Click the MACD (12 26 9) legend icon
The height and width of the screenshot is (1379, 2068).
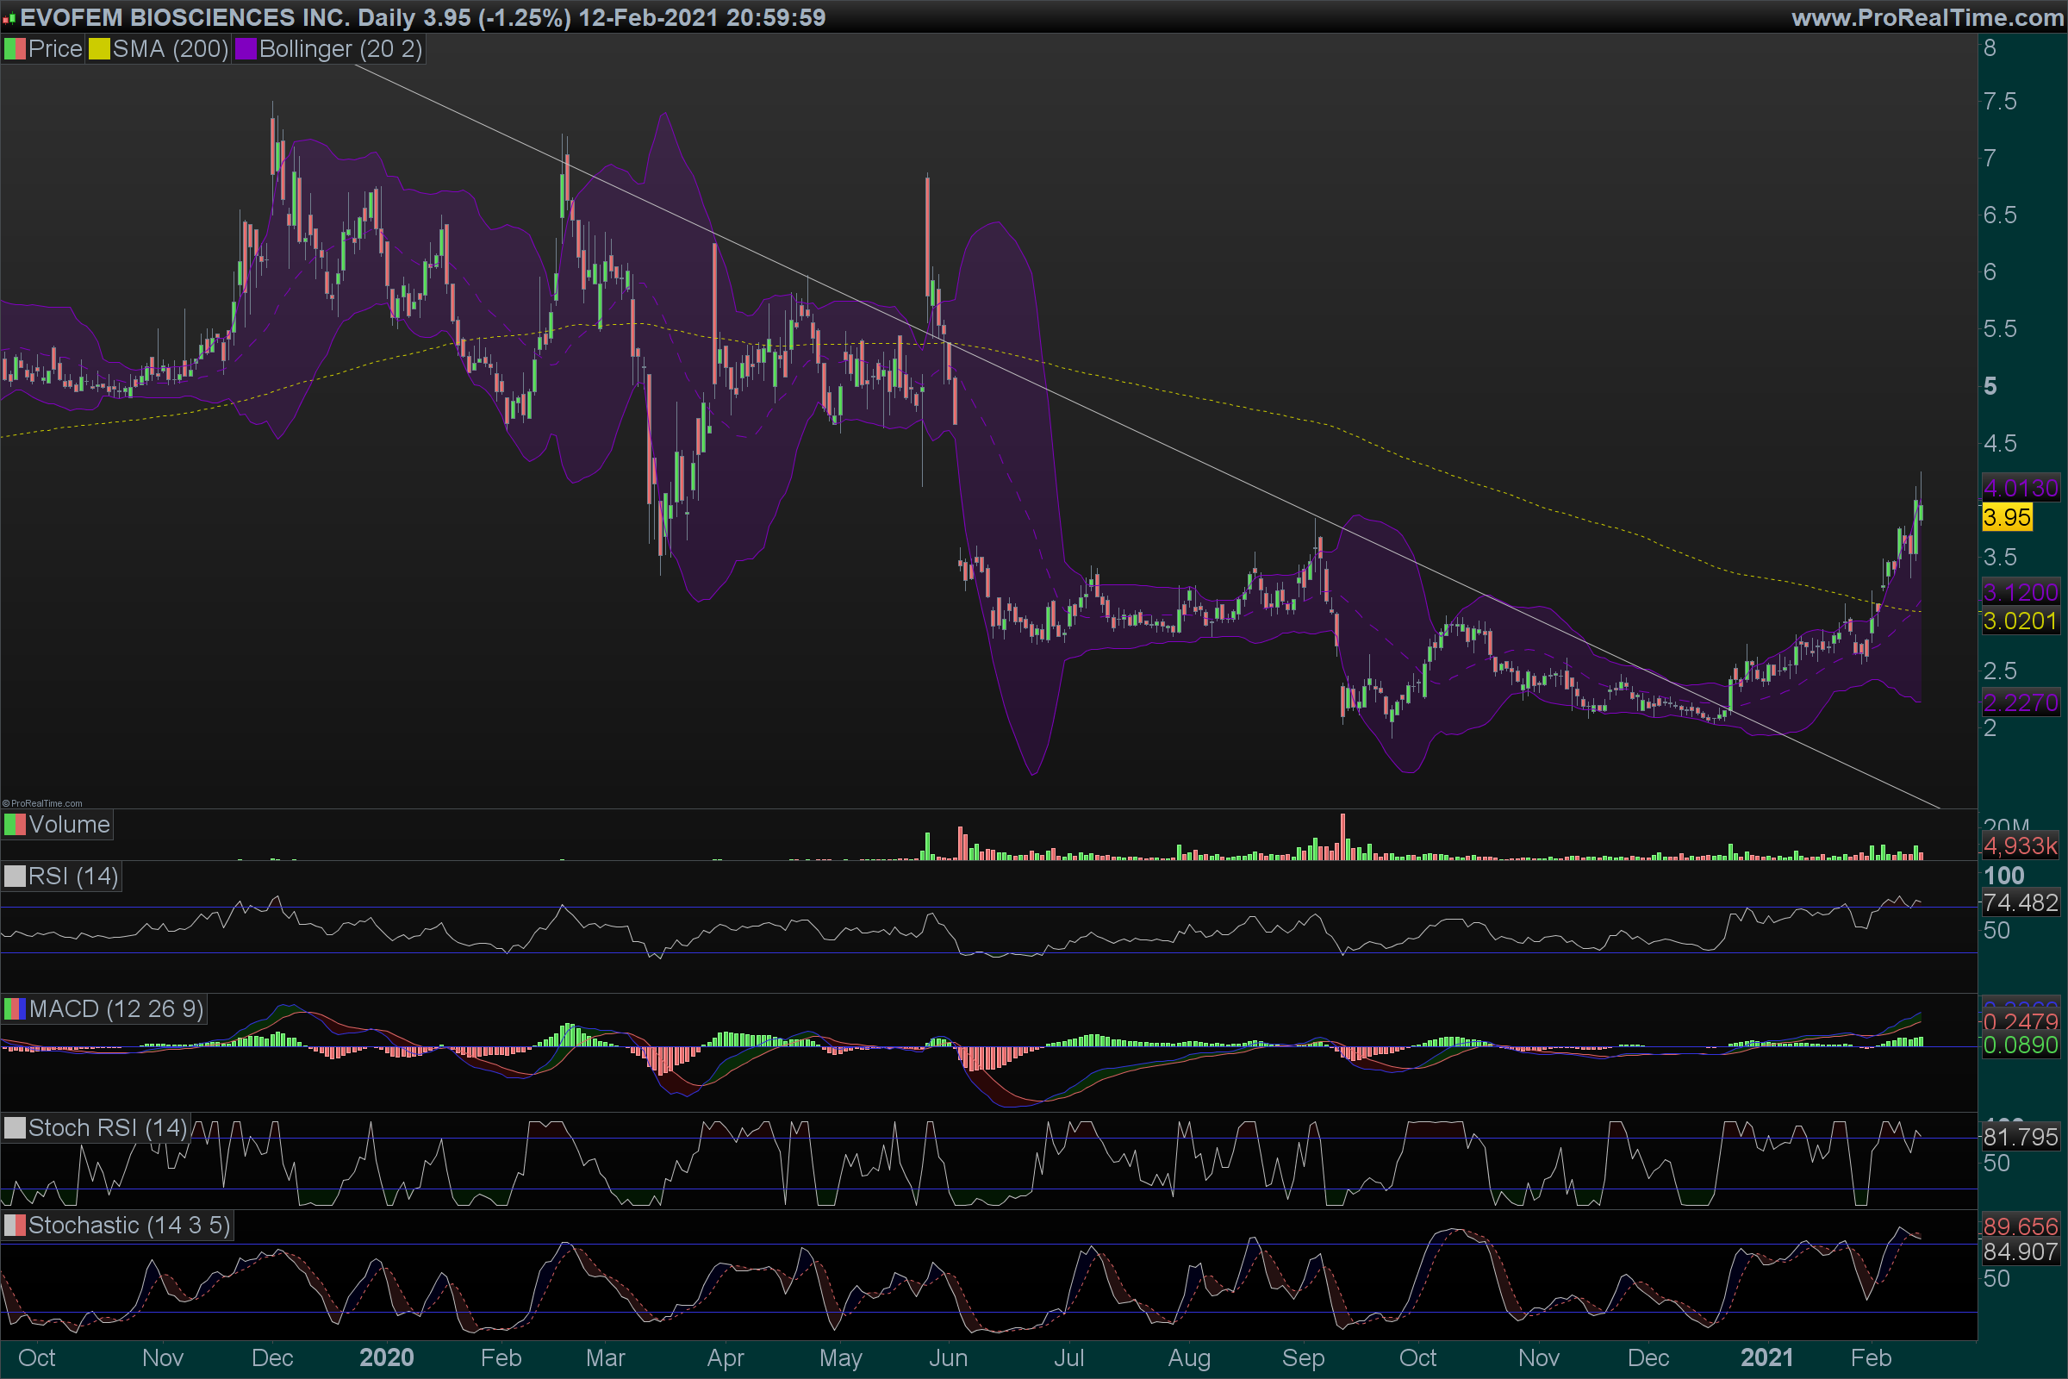15,1008
